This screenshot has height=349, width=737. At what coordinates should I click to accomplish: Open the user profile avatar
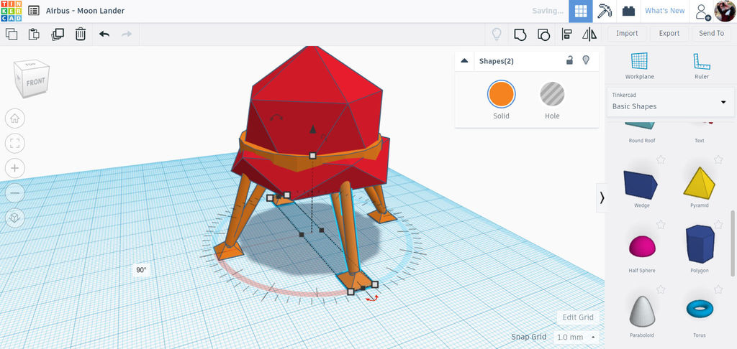[x=724, y=11]
